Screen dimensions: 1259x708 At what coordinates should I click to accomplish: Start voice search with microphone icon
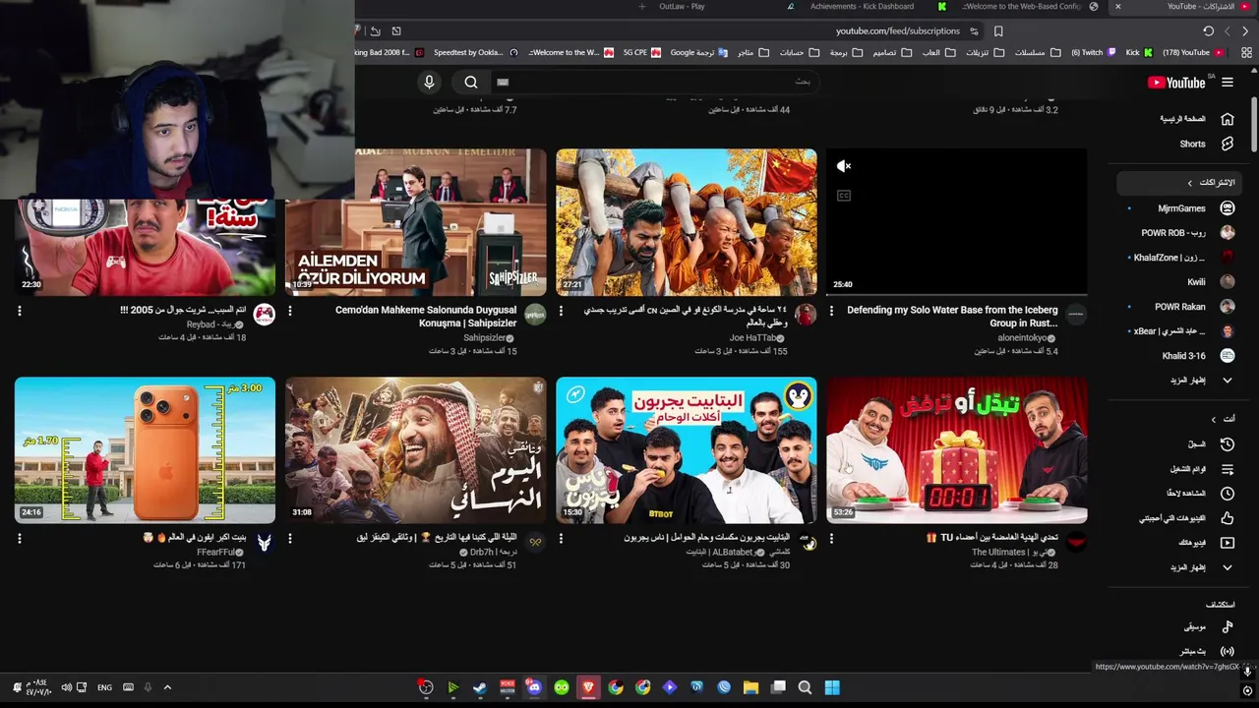point(429,83)
